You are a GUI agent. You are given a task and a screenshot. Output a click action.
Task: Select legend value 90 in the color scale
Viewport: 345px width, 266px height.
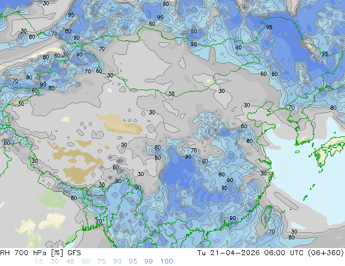click(117, 262)
